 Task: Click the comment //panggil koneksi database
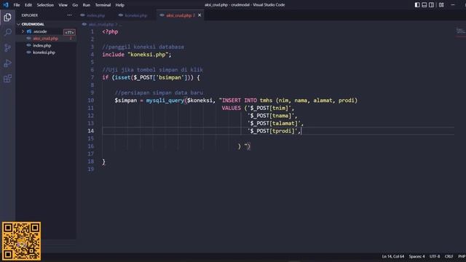(143, 47)
